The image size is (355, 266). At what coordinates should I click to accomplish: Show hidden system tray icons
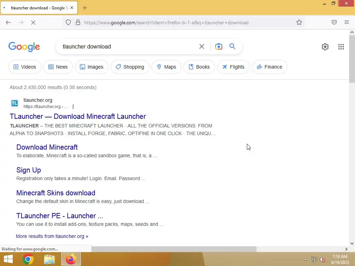(x=305, y=259)
